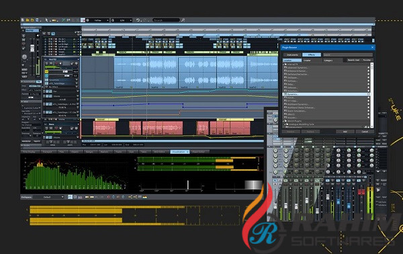Screen dimensions: 403x254
Task: Click the magnifier icon next to the search field
Action: [x=183, y=20]
